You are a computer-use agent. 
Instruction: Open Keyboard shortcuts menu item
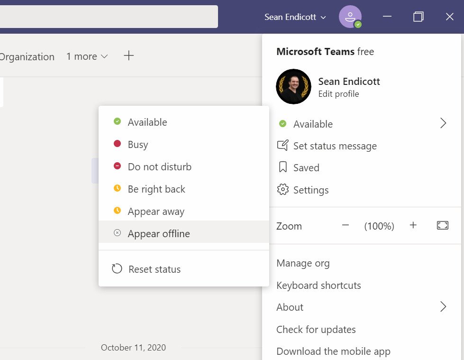(x=318, y=286)
